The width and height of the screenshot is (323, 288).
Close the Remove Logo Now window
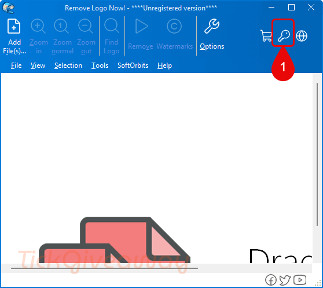pos(311,8)
